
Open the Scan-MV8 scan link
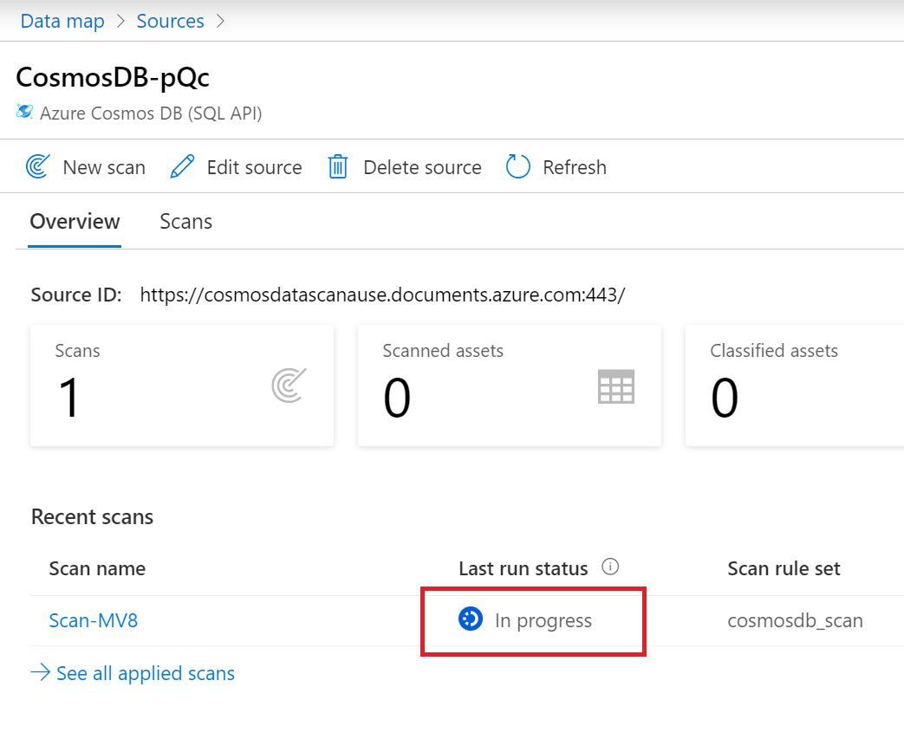(x=94, y=620)
